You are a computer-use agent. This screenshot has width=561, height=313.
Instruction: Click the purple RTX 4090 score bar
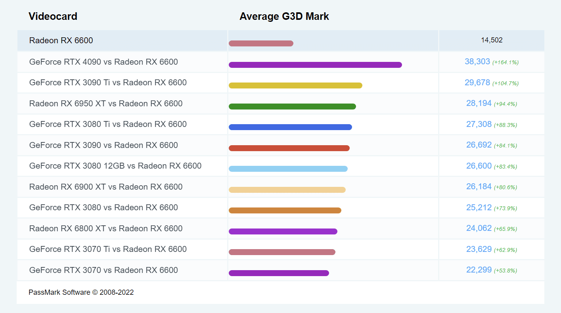[315, 65]
